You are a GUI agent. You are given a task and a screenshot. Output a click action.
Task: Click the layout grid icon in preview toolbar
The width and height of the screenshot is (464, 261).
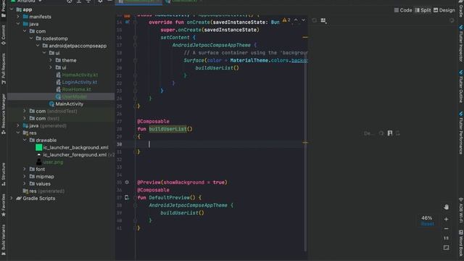(x=323, y=20)
